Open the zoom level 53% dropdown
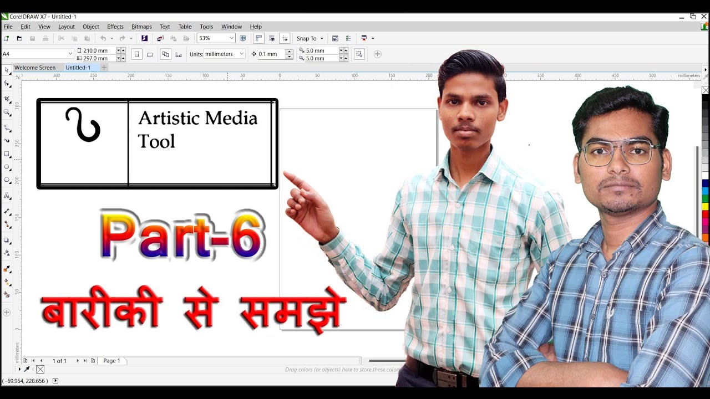This screenshot has width=710, height=399. coord(231,38)
